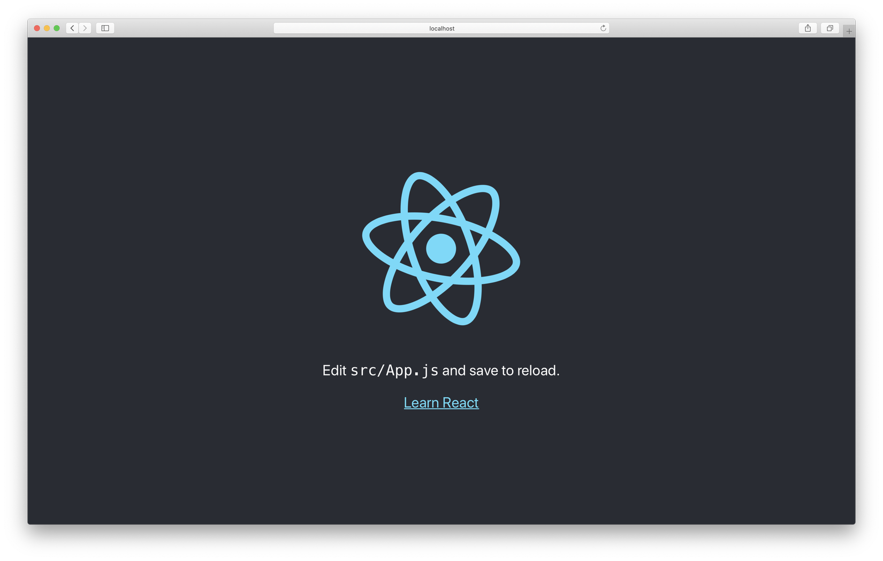
Task: Click the "Edit src/App.js and save to reload." text
Action: point(441,371)
